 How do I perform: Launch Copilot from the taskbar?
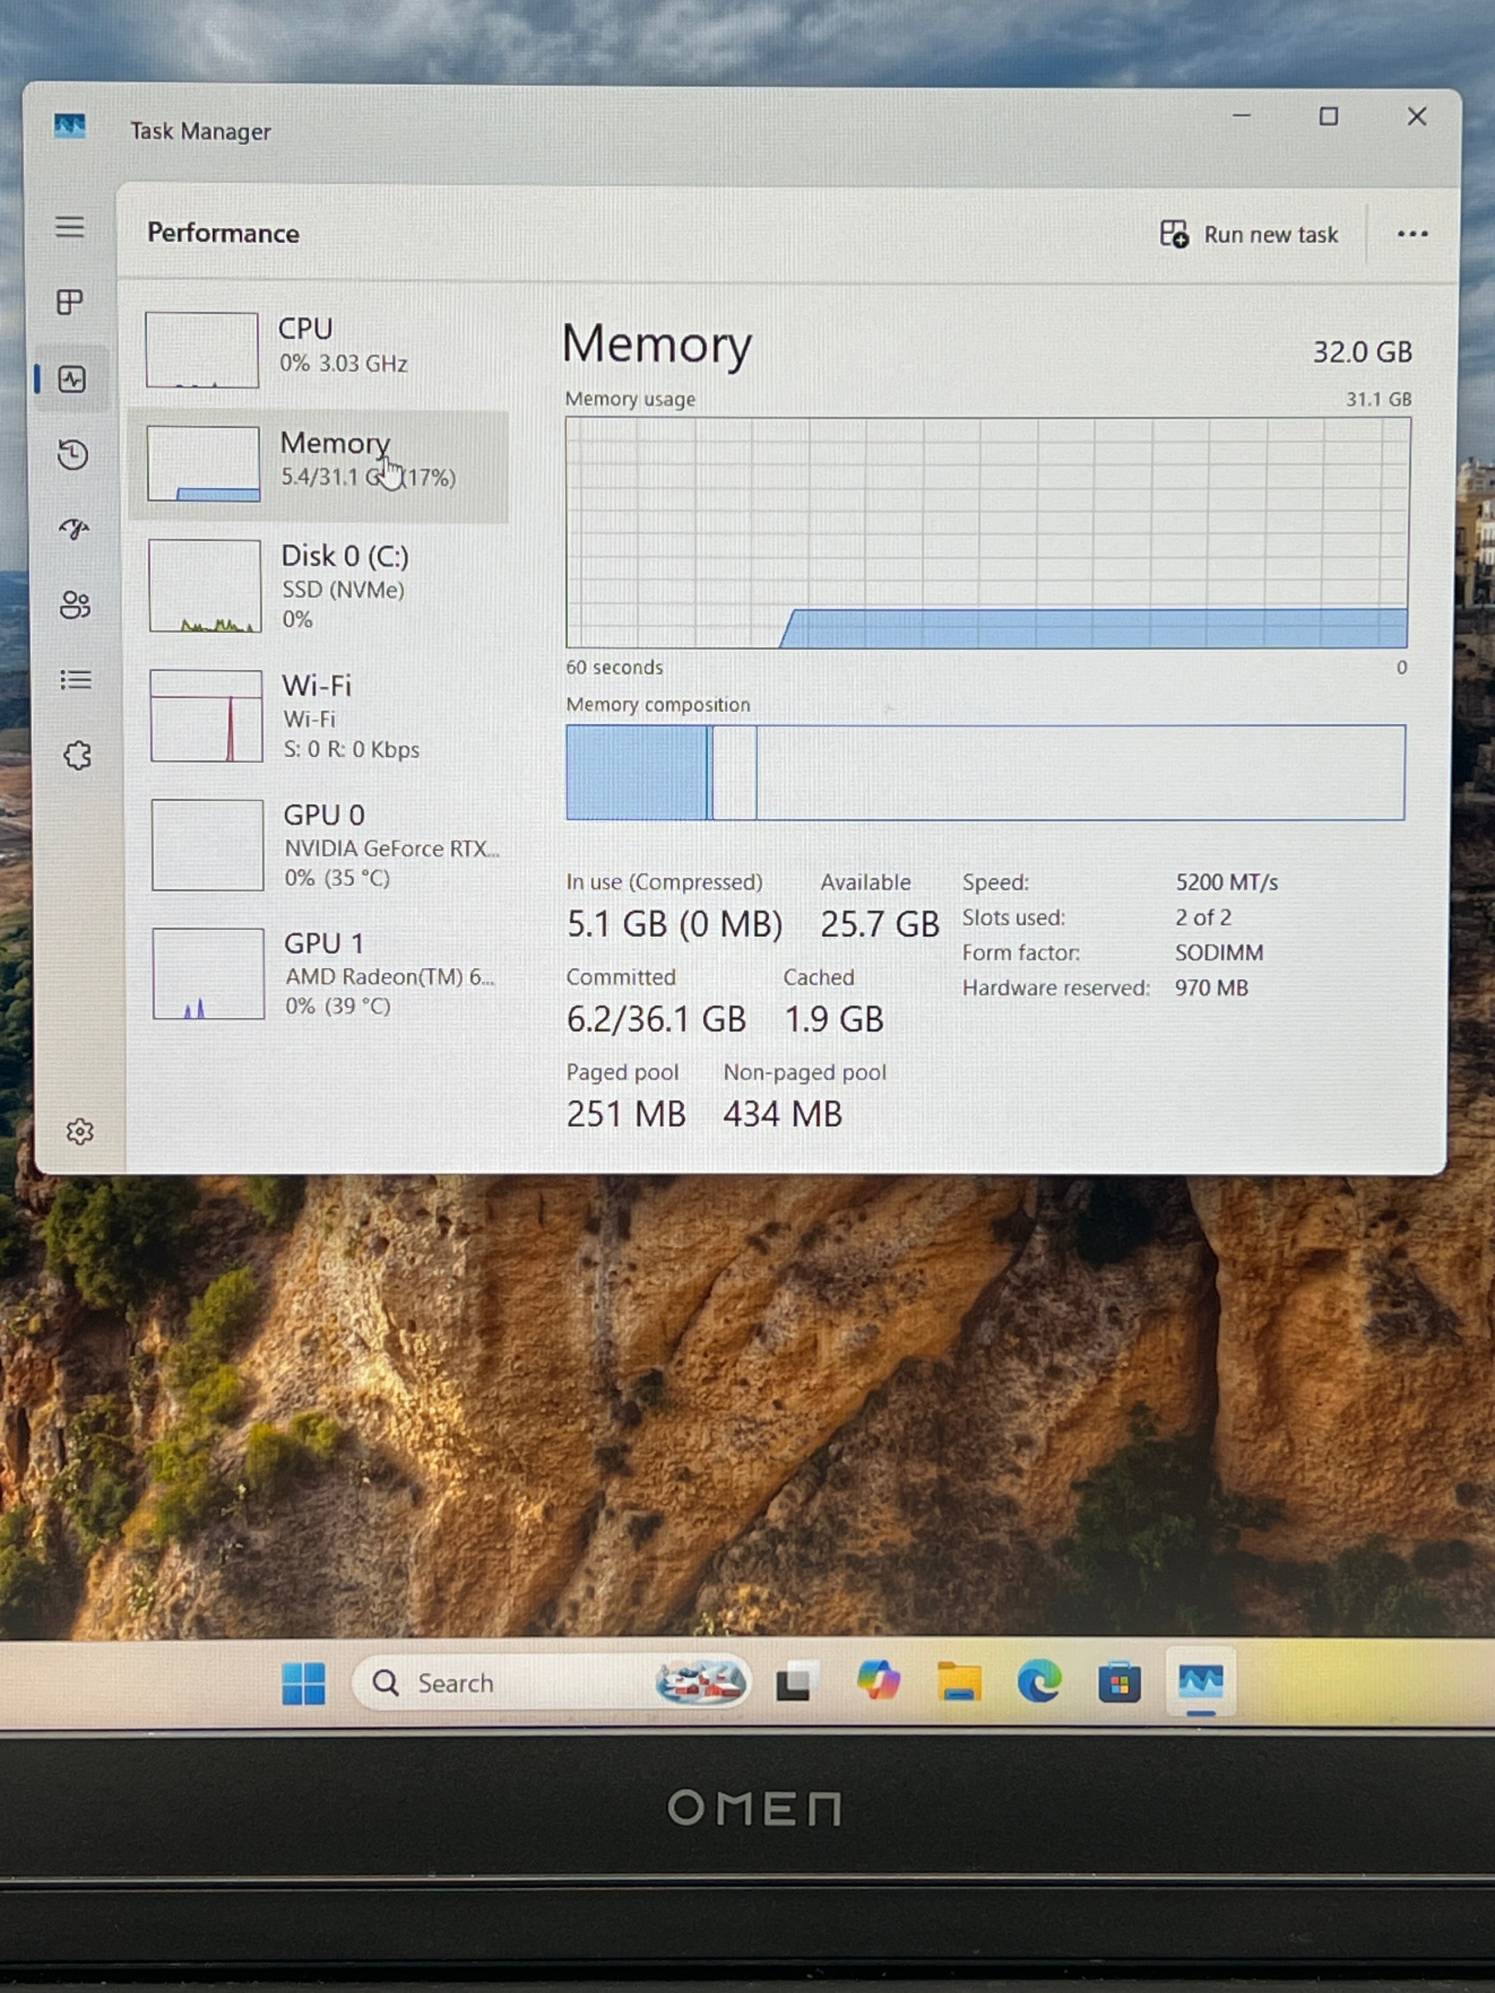tap(878, 1681)
